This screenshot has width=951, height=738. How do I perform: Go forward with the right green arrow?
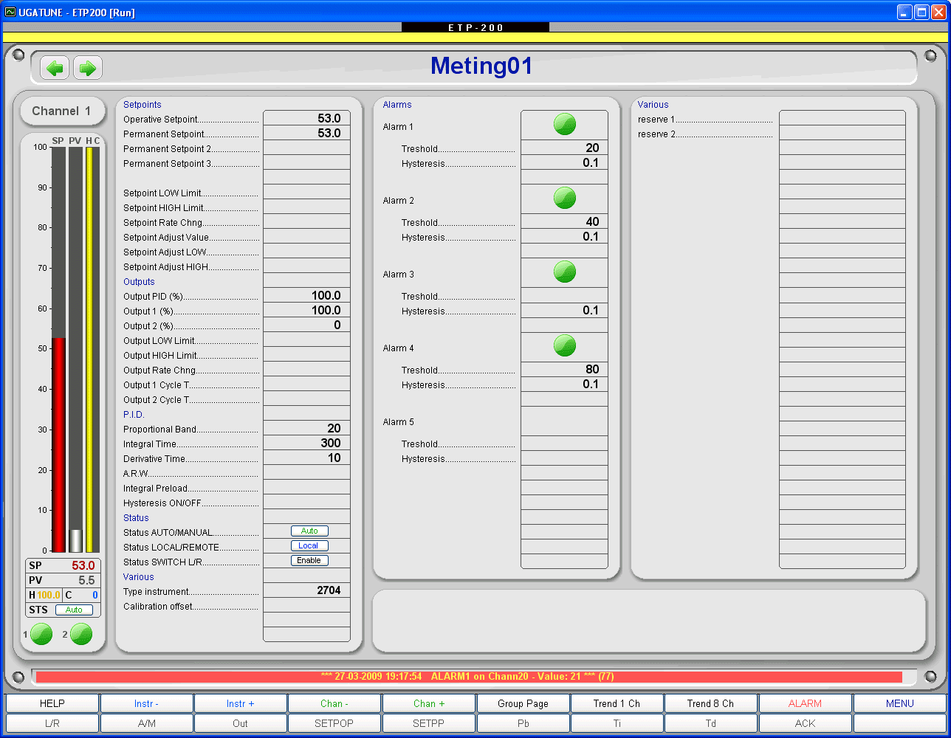pyautogui.click(x=88, y=68)
